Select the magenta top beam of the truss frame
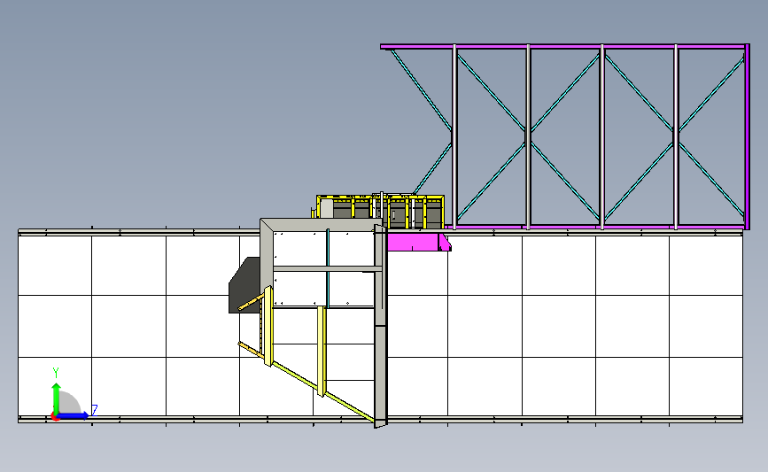 pyautogui.click(x=563, y=47)
